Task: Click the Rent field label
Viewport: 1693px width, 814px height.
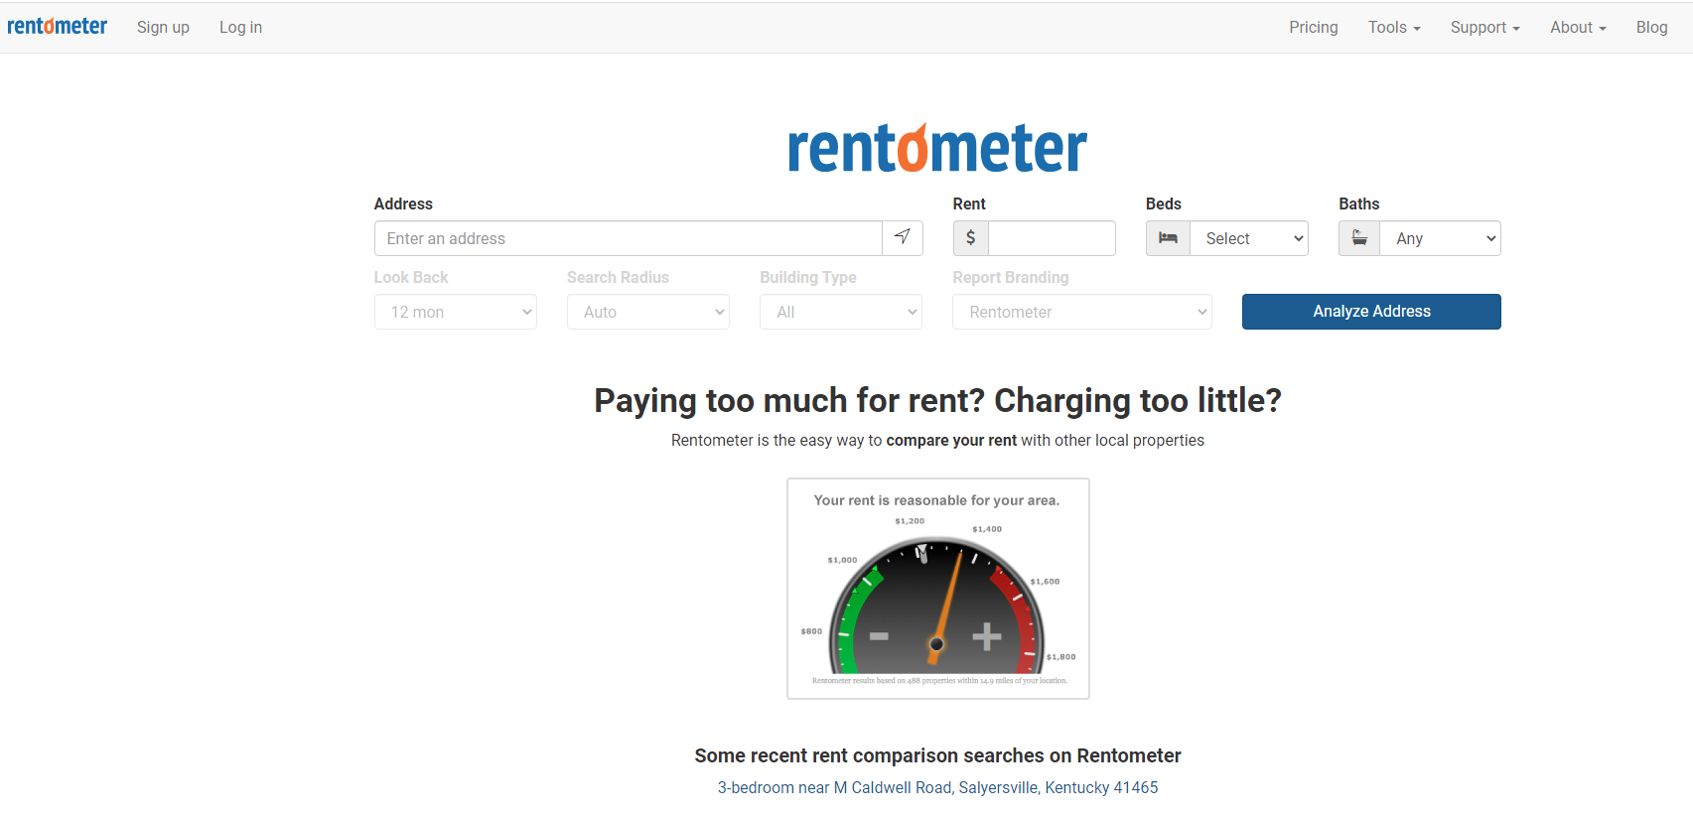Action: (x=969, y=203)
